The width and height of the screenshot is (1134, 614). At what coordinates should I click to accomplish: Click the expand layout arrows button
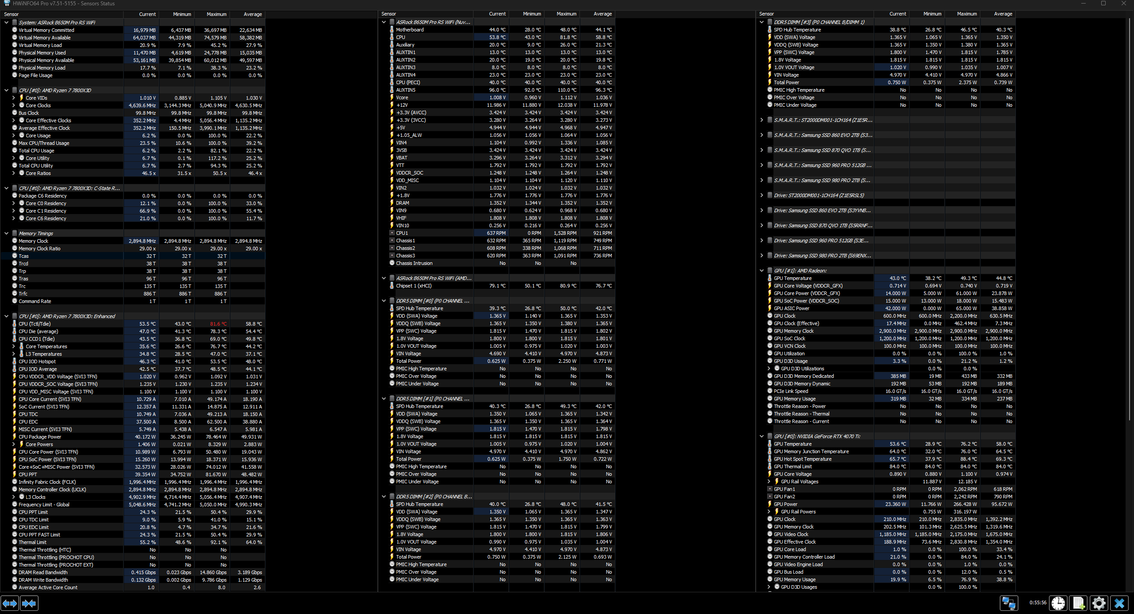coord(10,603)
